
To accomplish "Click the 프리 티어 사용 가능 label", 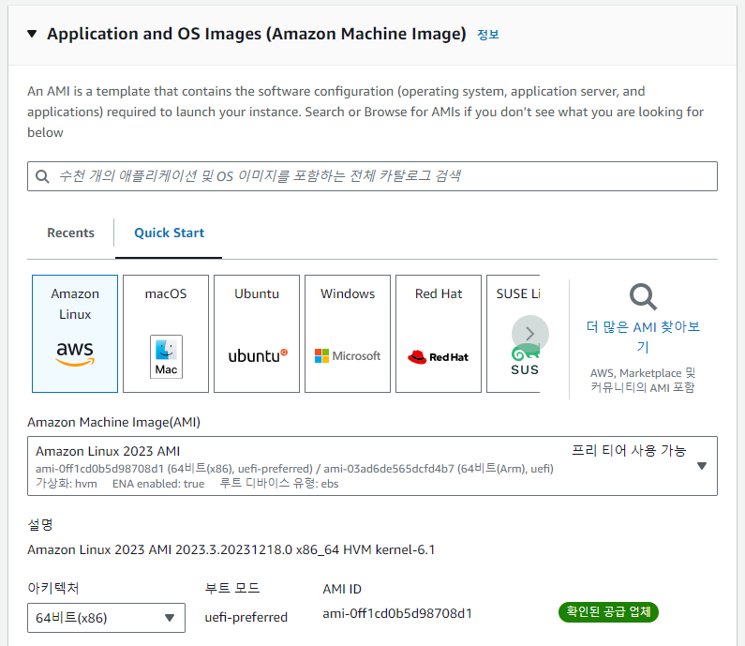I will 629,451.
